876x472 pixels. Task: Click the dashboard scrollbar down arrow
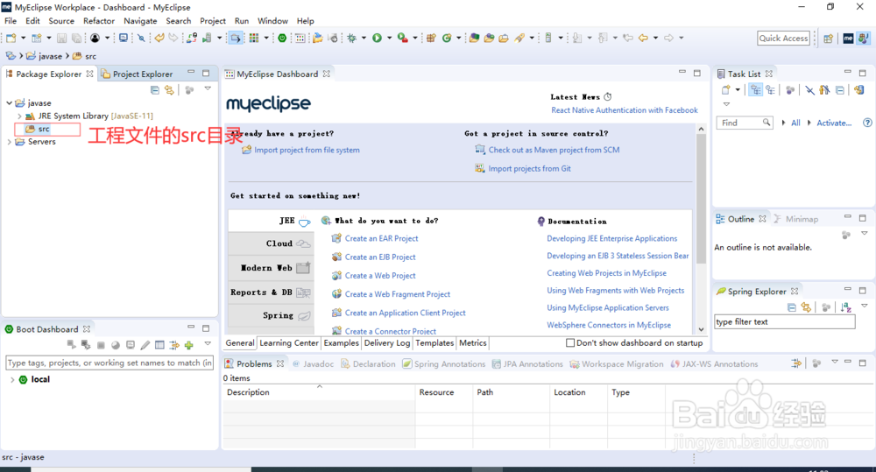click(701, 329)
